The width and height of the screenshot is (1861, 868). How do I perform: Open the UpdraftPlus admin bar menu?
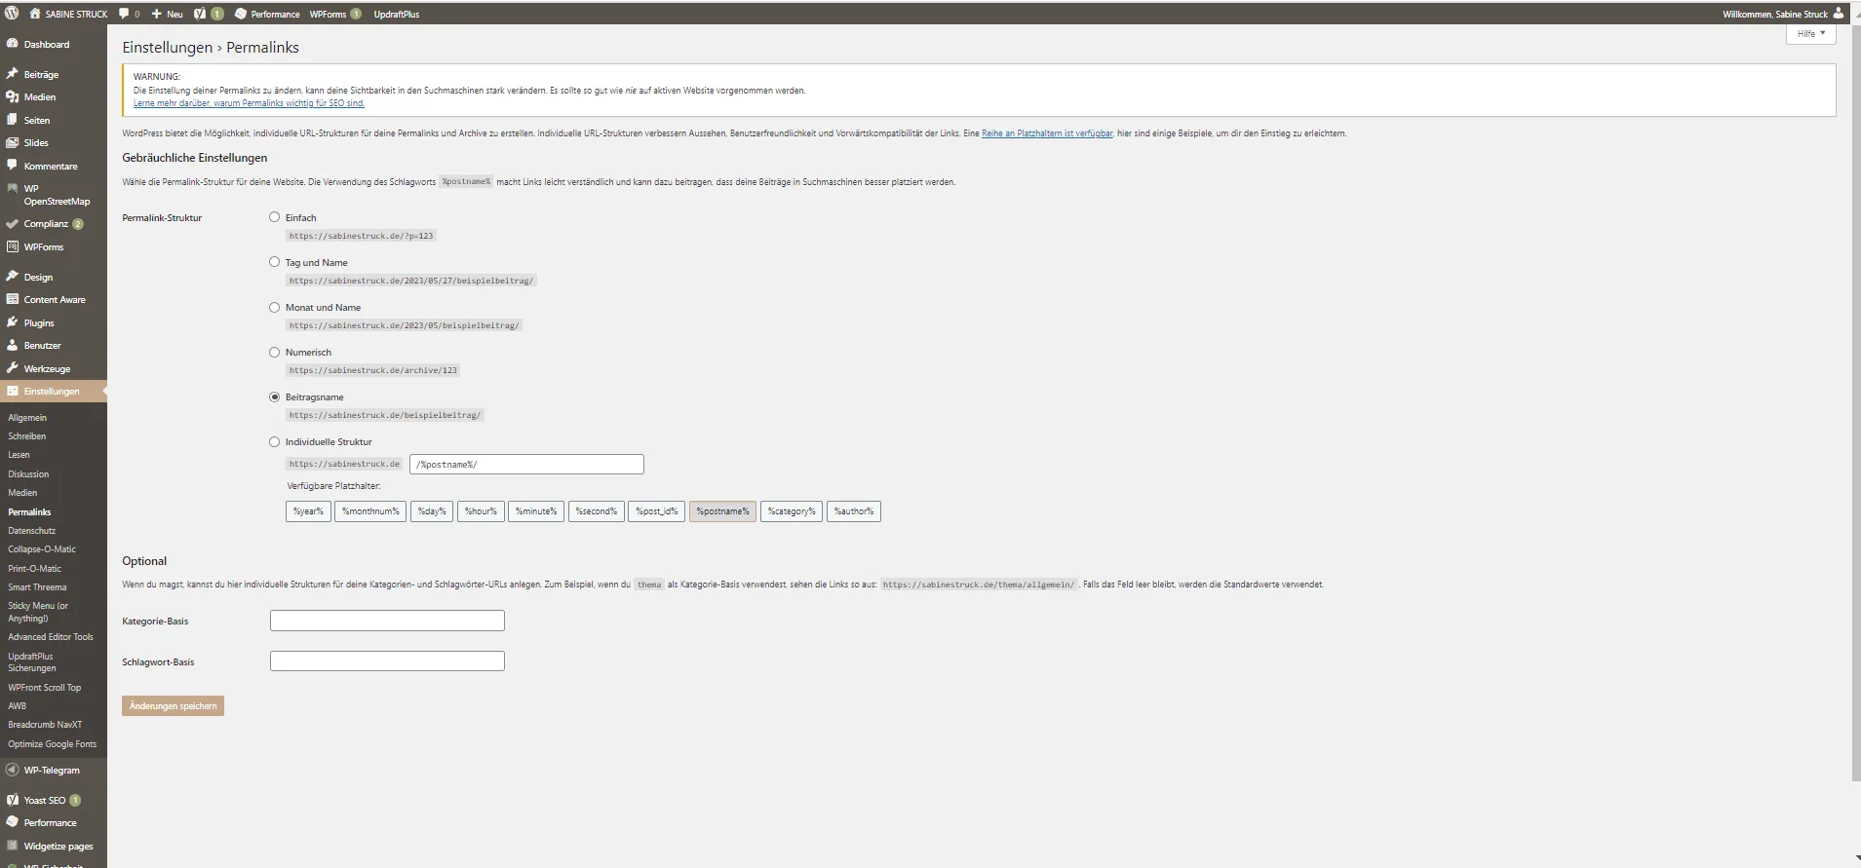coord(397,14)
